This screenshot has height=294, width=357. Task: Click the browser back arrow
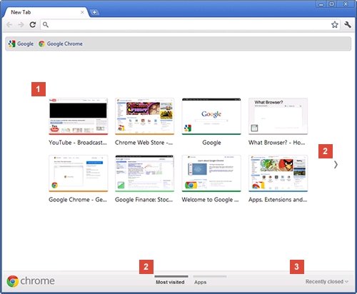pos(9,25)
